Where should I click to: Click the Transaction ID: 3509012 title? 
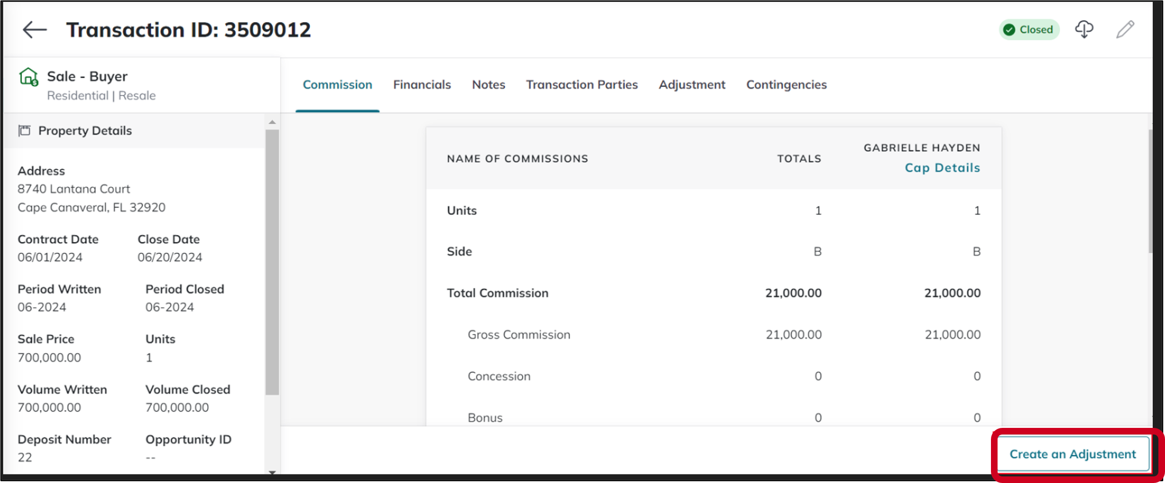[x=188, y=29]
